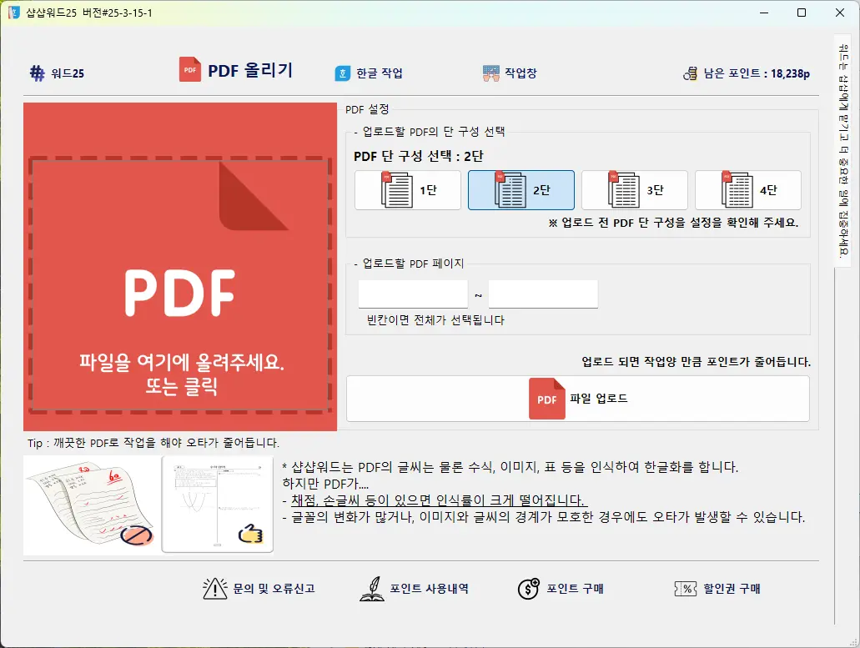Select the 1단 column layout option
The height and width of the screenshot is (648, 860).
407,189
